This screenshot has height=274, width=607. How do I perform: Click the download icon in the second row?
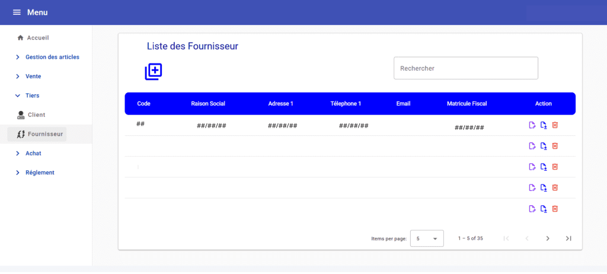[543, 146]
